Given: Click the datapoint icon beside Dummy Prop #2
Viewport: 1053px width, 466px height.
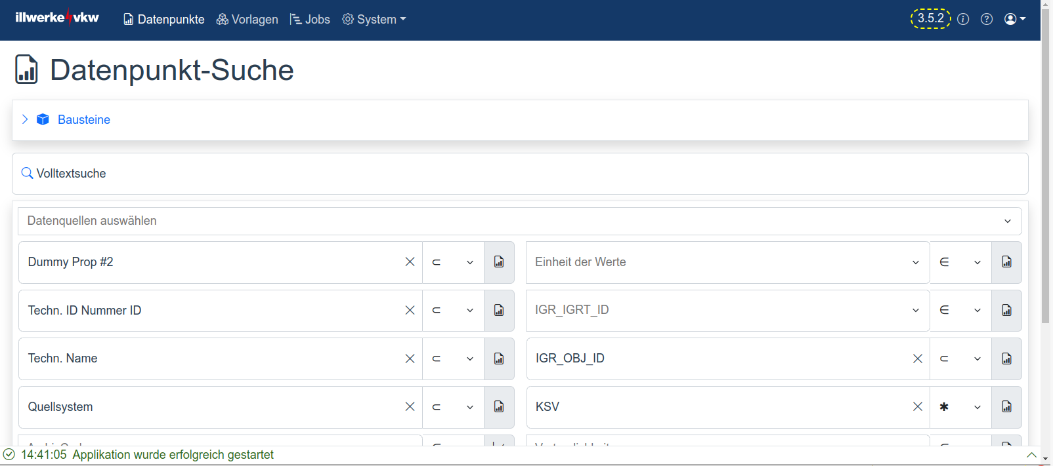Looking at the screenshot, I should [499, 262].
